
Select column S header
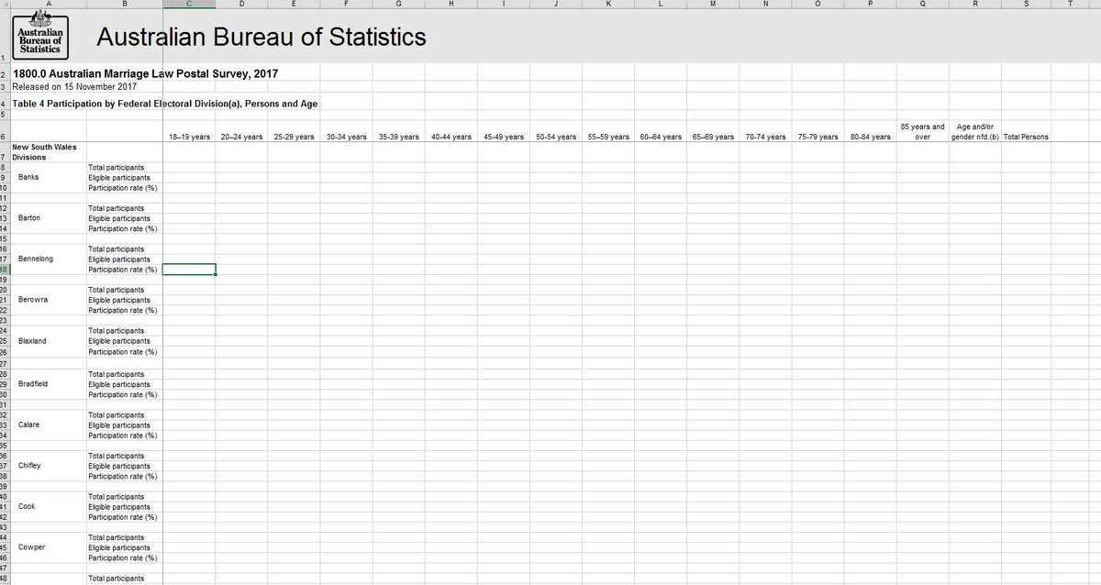[x=1027, y=4]
